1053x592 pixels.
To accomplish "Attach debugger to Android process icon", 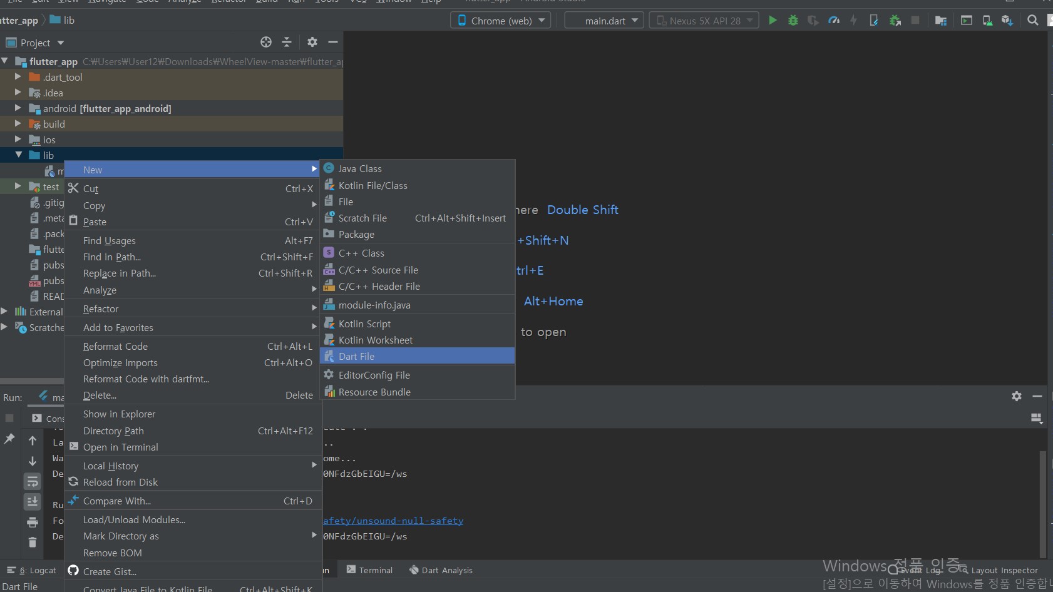I will (895, 21).
